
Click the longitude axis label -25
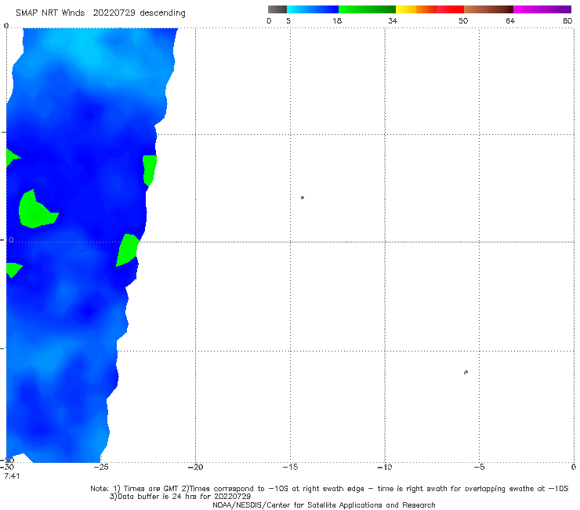coord(101,467)
